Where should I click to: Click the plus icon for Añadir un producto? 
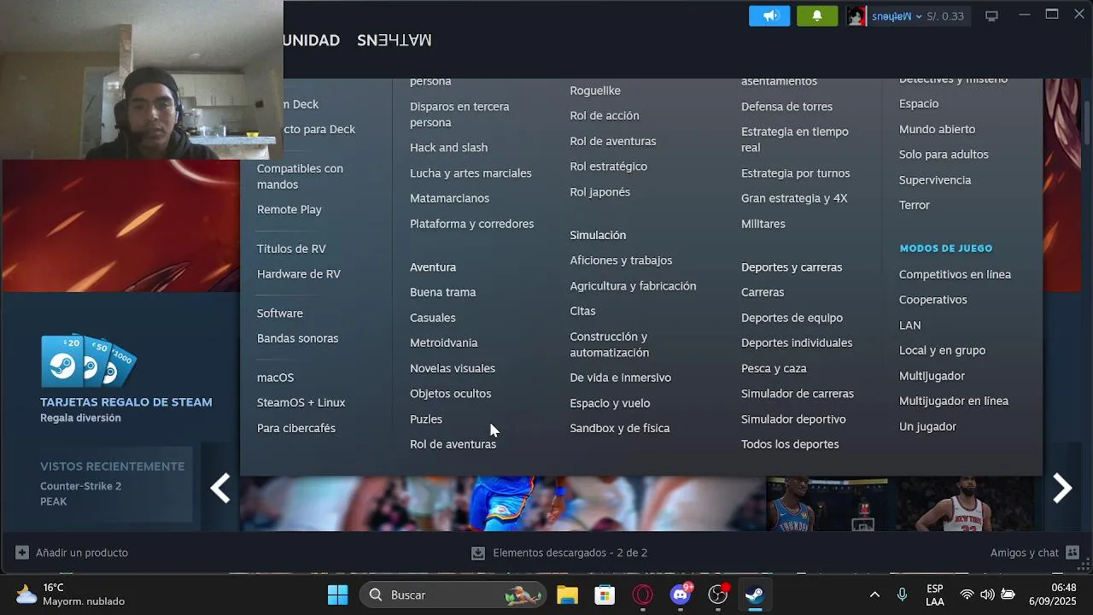(x=22, y=553)
